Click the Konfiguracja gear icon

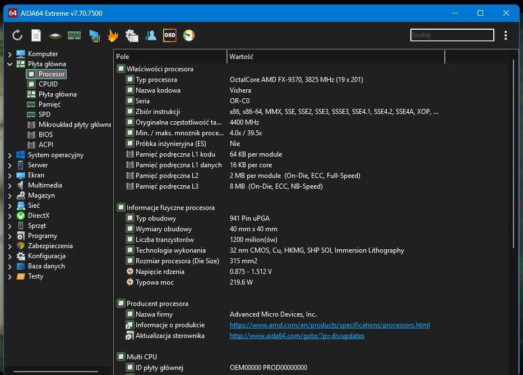(21, 256)
